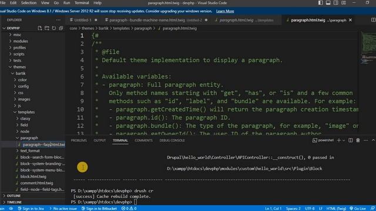Screen dimensions: 376x211
Task: Open Customize Layout icon in title bar
Action: [x=344, y=3]
